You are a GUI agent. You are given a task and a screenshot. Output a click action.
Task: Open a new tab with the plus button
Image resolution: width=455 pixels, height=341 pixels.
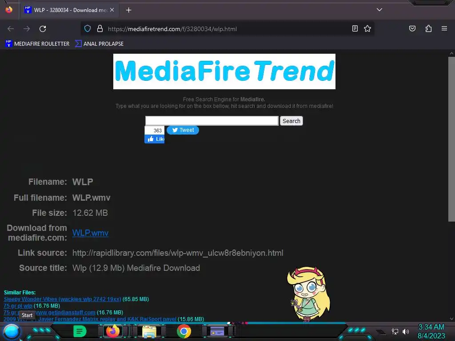[x=128, y=10]
